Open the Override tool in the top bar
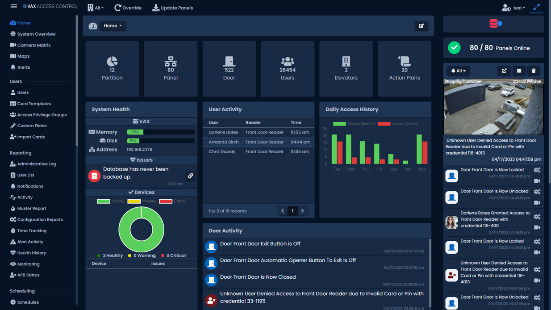 point(128,8)
